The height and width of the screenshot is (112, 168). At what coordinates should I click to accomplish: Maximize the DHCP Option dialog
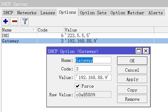coord(139,51)
